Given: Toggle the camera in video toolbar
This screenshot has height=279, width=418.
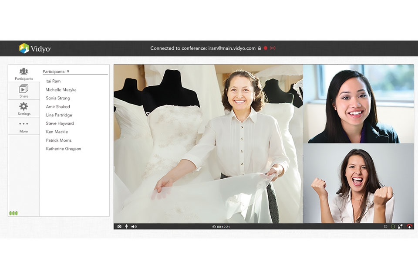Looking at the screenshot, I should pos(119,226).
